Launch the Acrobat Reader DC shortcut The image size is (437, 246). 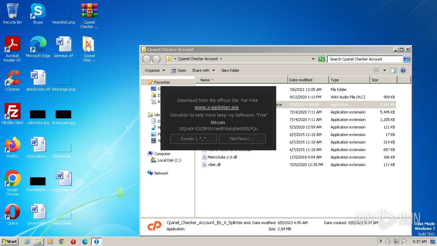(x=12, y=49)
